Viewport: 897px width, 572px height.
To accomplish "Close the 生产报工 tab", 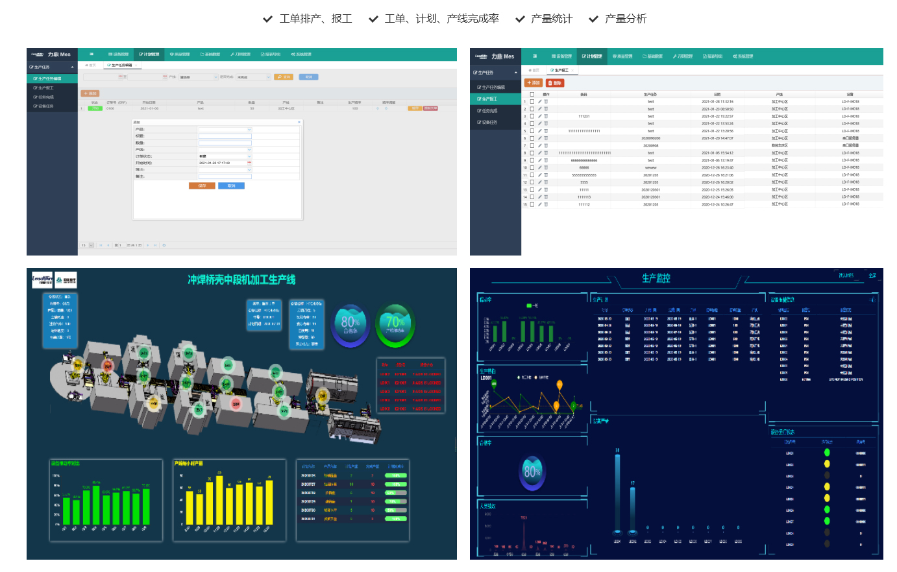I will 572,70.
